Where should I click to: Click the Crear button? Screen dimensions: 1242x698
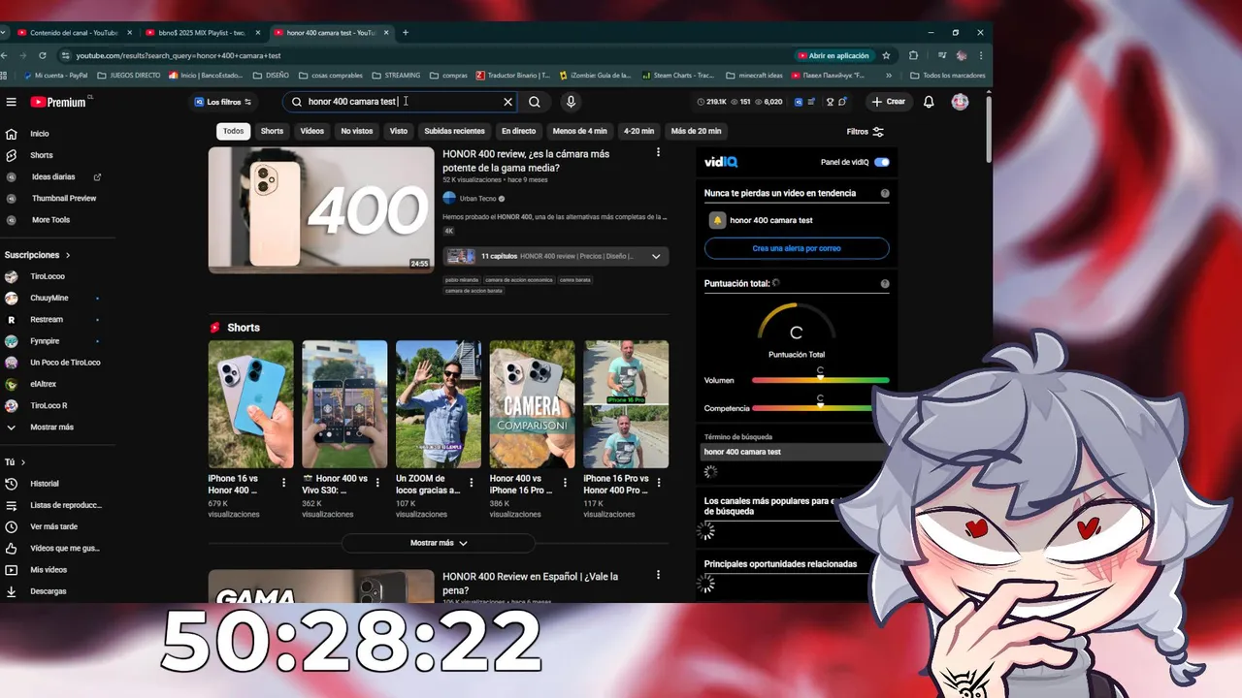[888, 102]
